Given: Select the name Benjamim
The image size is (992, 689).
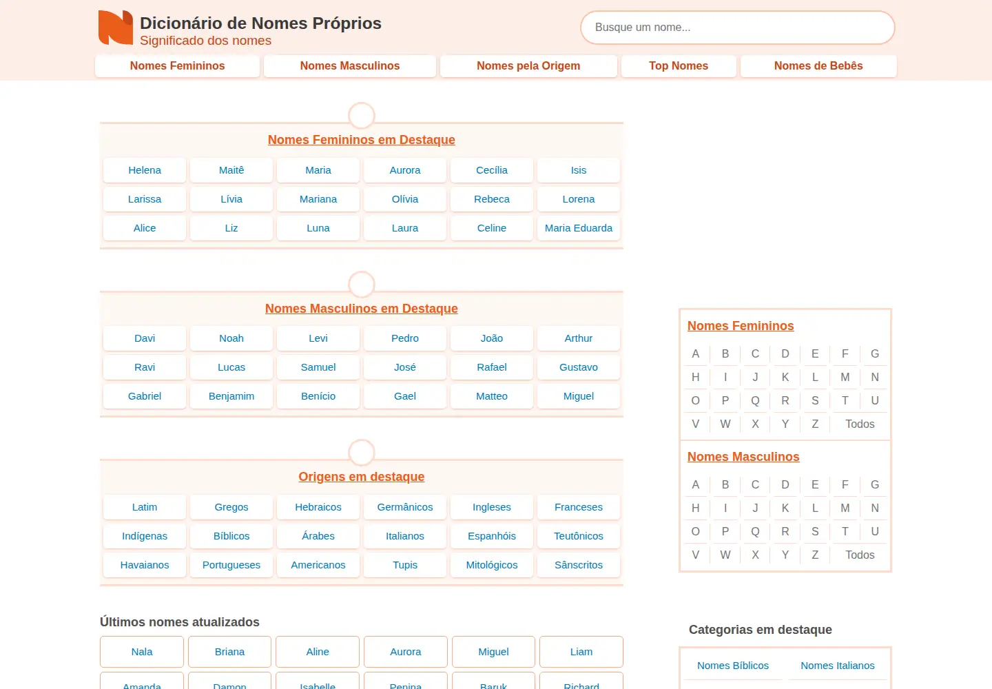Looking at the screenshot, I should point(231,396).
